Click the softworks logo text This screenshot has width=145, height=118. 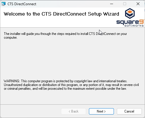[134, 25]
